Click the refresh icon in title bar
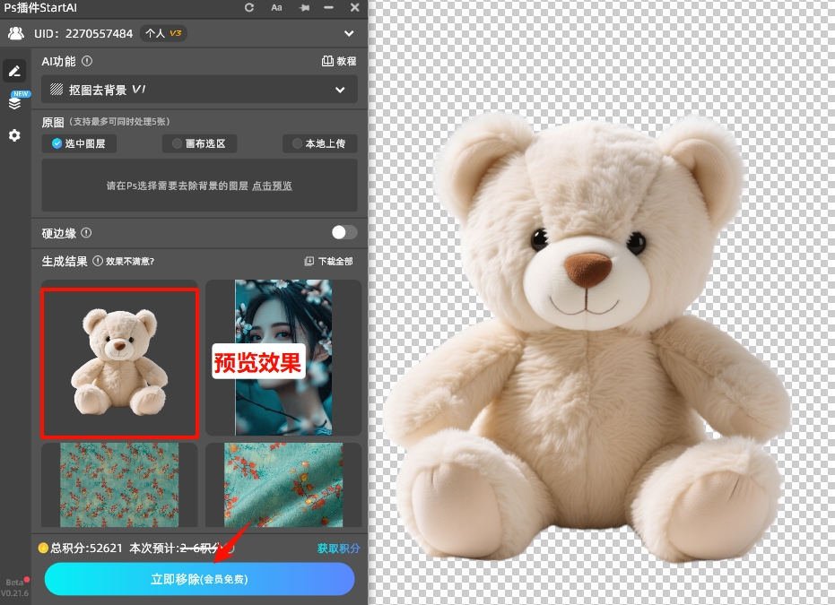Viewport: 835px width, 605px height. [249, 7]
